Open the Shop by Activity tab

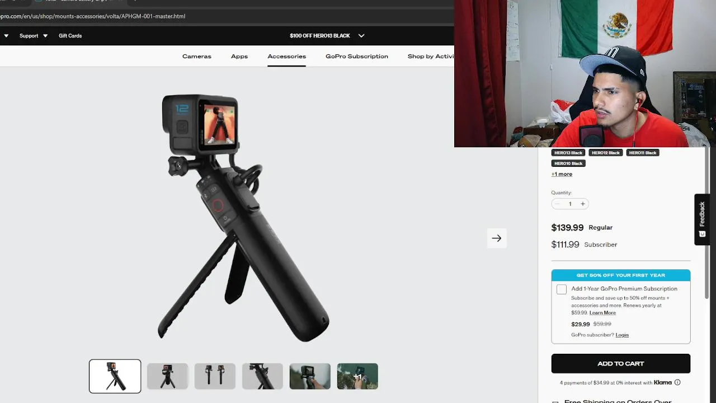pyautogui.click(x=431, y=57)
